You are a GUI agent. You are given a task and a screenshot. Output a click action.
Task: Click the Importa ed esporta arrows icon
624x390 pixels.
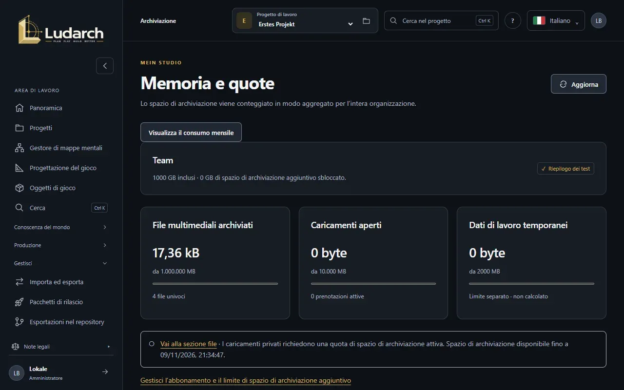click(x=19, y=282)
